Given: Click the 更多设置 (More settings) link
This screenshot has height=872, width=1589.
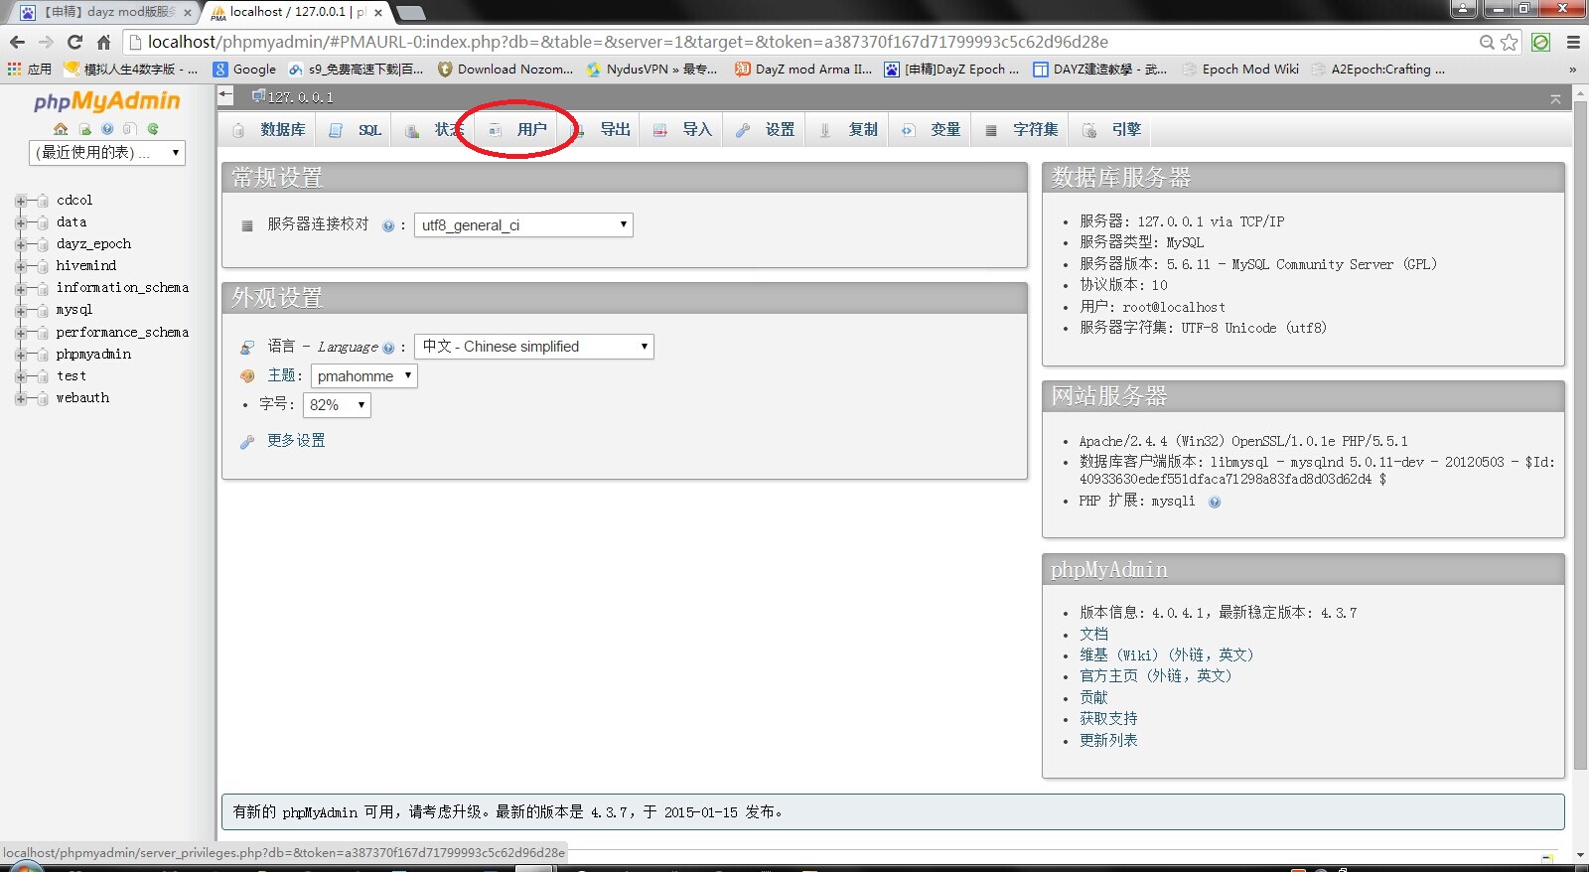Looking at the screenshot, I should pyautogui.click(x=296, y=441).
